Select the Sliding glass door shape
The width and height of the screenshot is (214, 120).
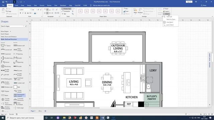pos(6,79)
